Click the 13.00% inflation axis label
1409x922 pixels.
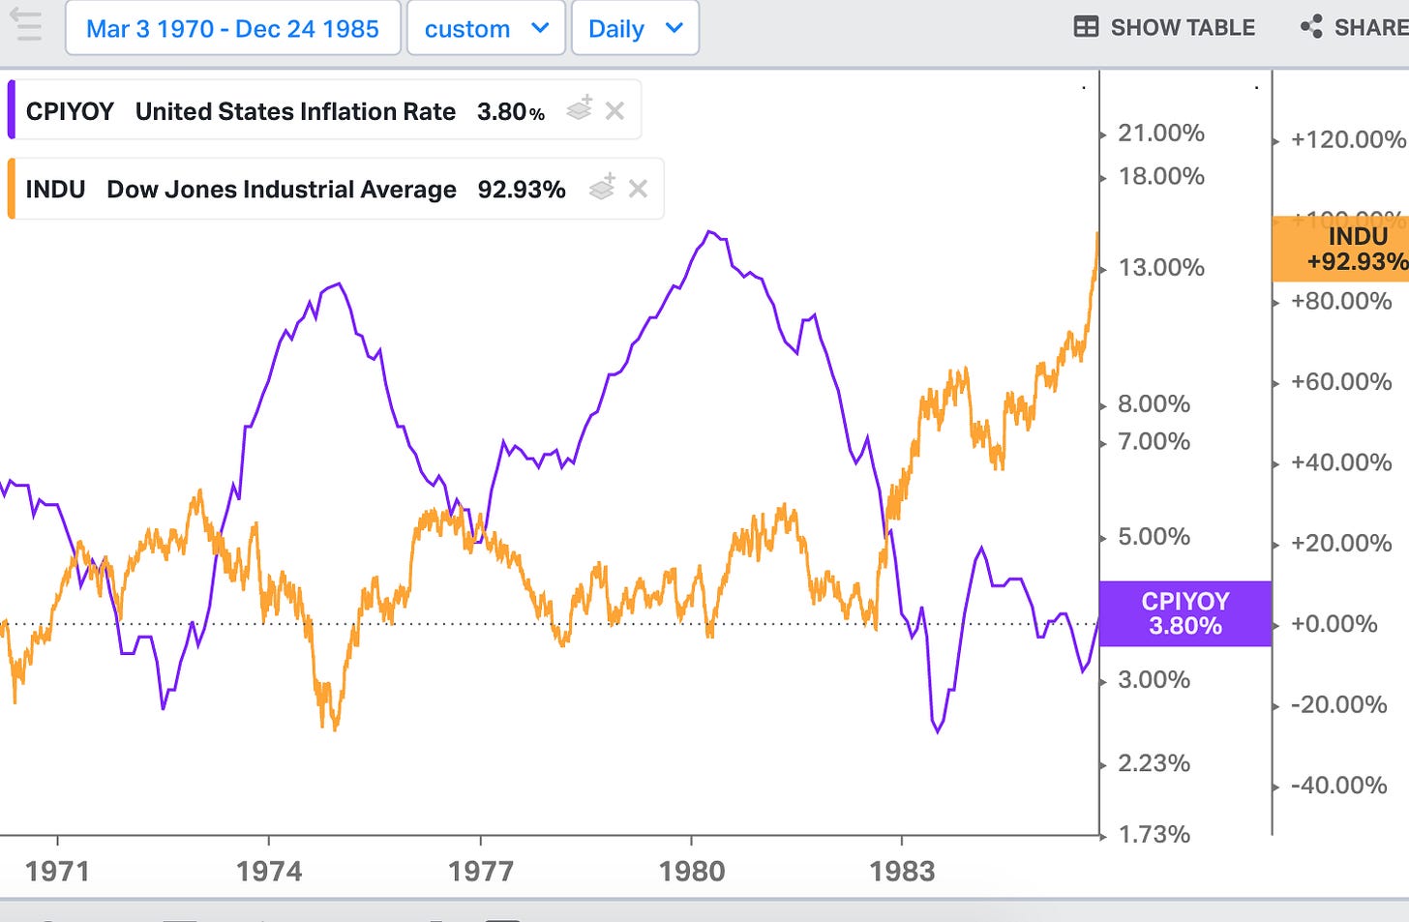[x=1161, y=267]
